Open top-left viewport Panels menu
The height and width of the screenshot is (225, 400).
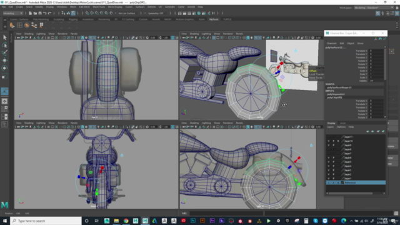coord(74,34)
